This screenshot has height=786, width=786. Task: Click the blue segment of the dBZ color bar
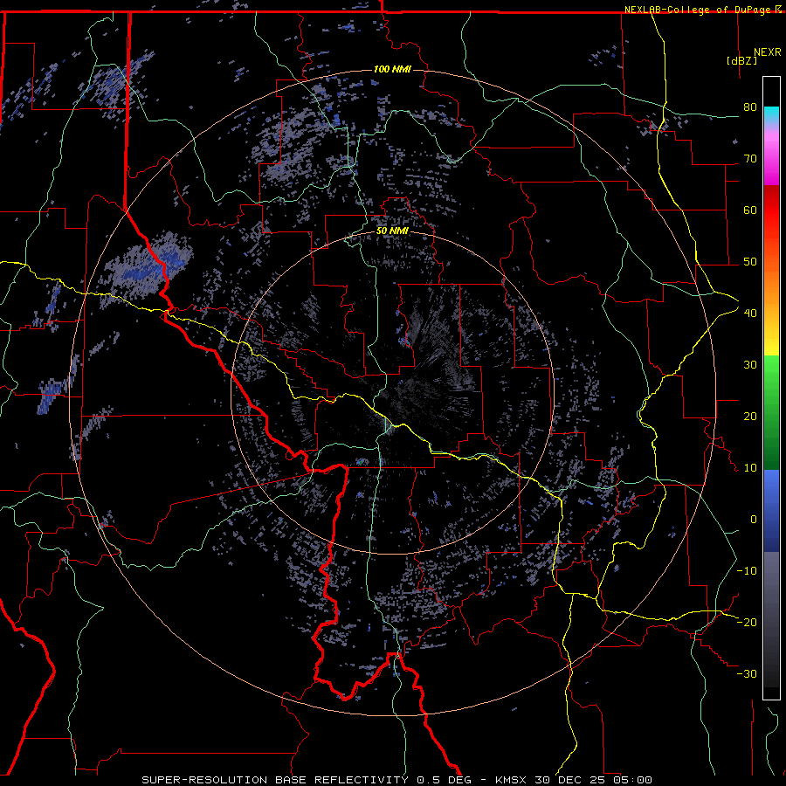pyautogui.click(x=771, y=511)
